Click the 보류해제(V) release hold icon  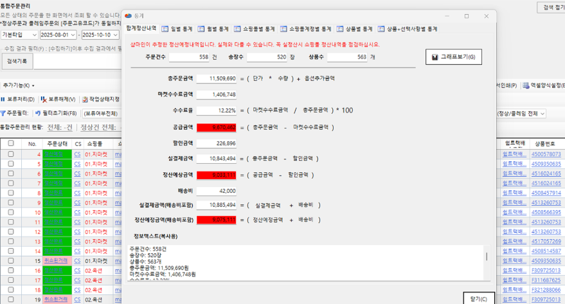(x=43, y=100)
